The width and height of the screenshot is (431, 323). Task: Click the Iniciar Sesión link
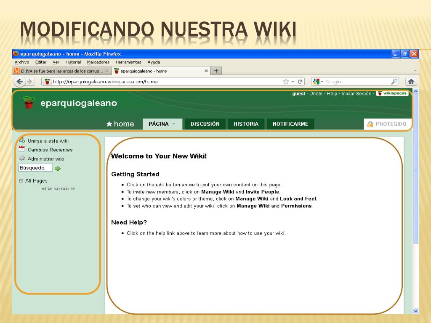point(356,94)
